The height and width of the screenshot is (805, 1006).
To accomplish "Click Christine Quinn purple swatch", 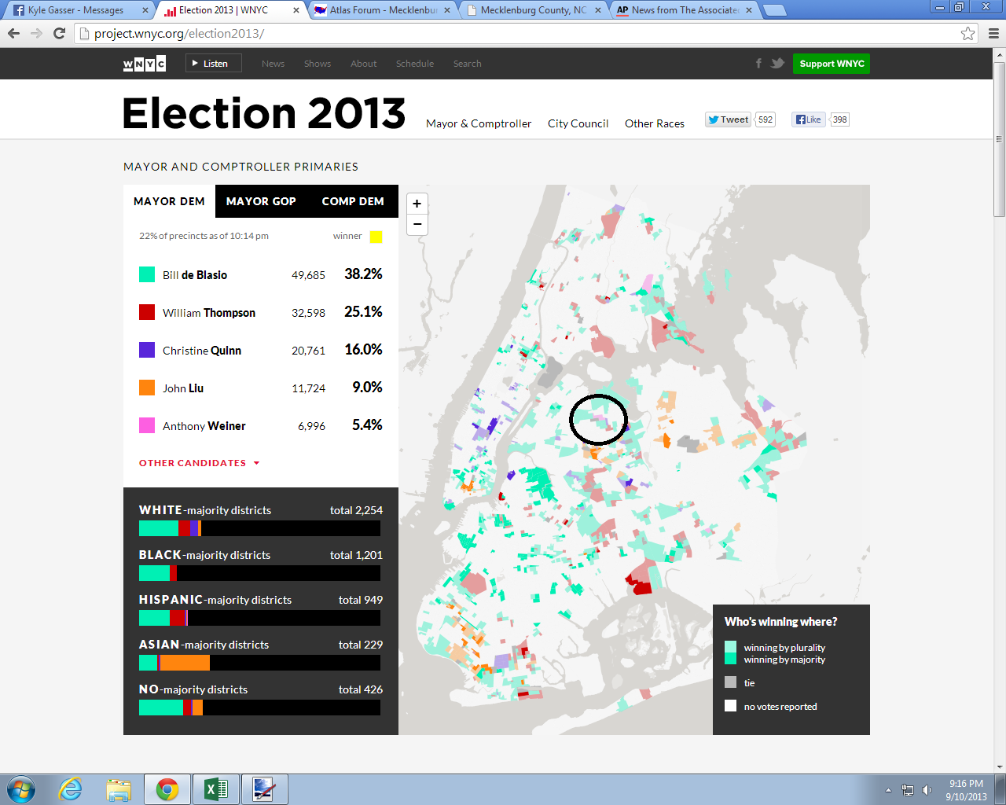I will pos(147,350).
